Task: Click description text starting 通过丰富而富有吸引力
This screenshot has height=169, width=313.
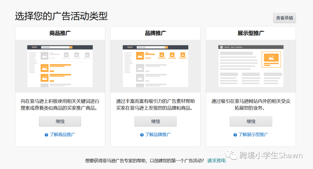Action: pos(155,105)
